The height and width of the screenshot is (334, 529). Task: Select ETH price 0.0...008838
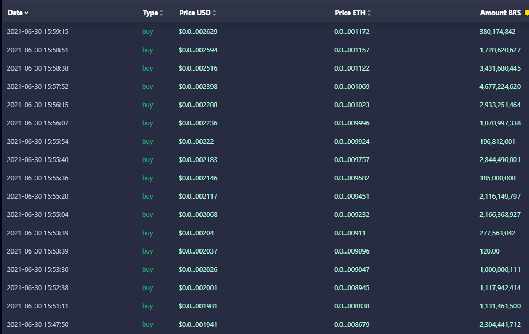click(x=352, y=306)
